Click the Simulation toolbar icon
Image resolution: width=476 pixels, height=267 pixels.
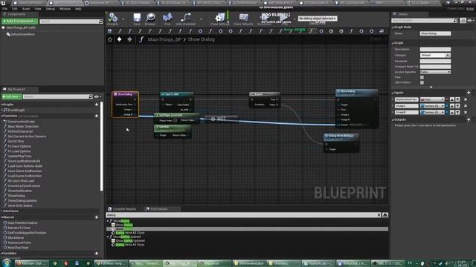[265, 18]
